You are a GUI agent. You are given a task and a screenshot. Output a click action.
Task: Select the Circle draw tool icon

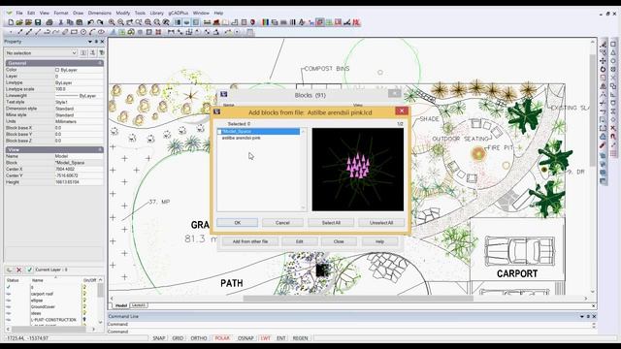tap(83, 32)
